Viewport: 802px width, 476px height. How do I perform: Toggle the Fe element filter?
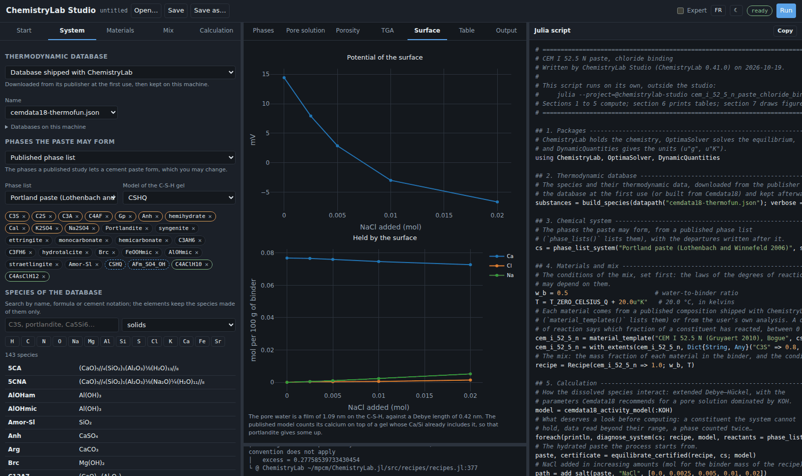(202, 341)
